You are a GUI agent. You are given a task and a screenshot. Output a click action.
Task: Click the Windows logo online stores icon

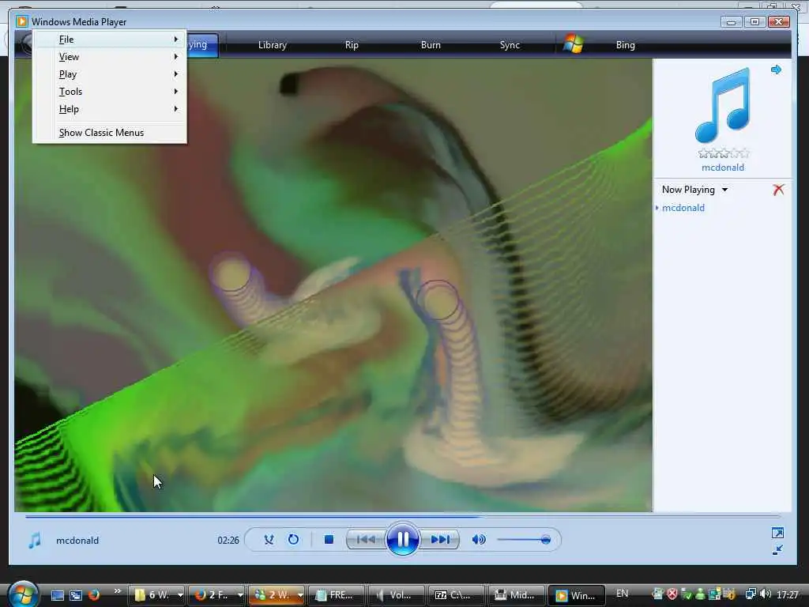(573, 44)
